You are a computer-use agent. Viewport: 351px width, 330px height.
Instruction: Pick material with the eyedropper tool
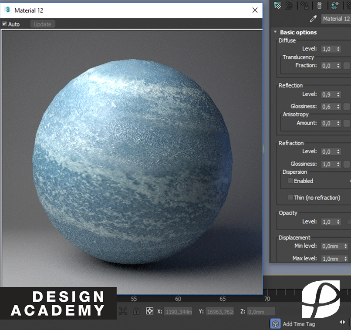[313, 19]
